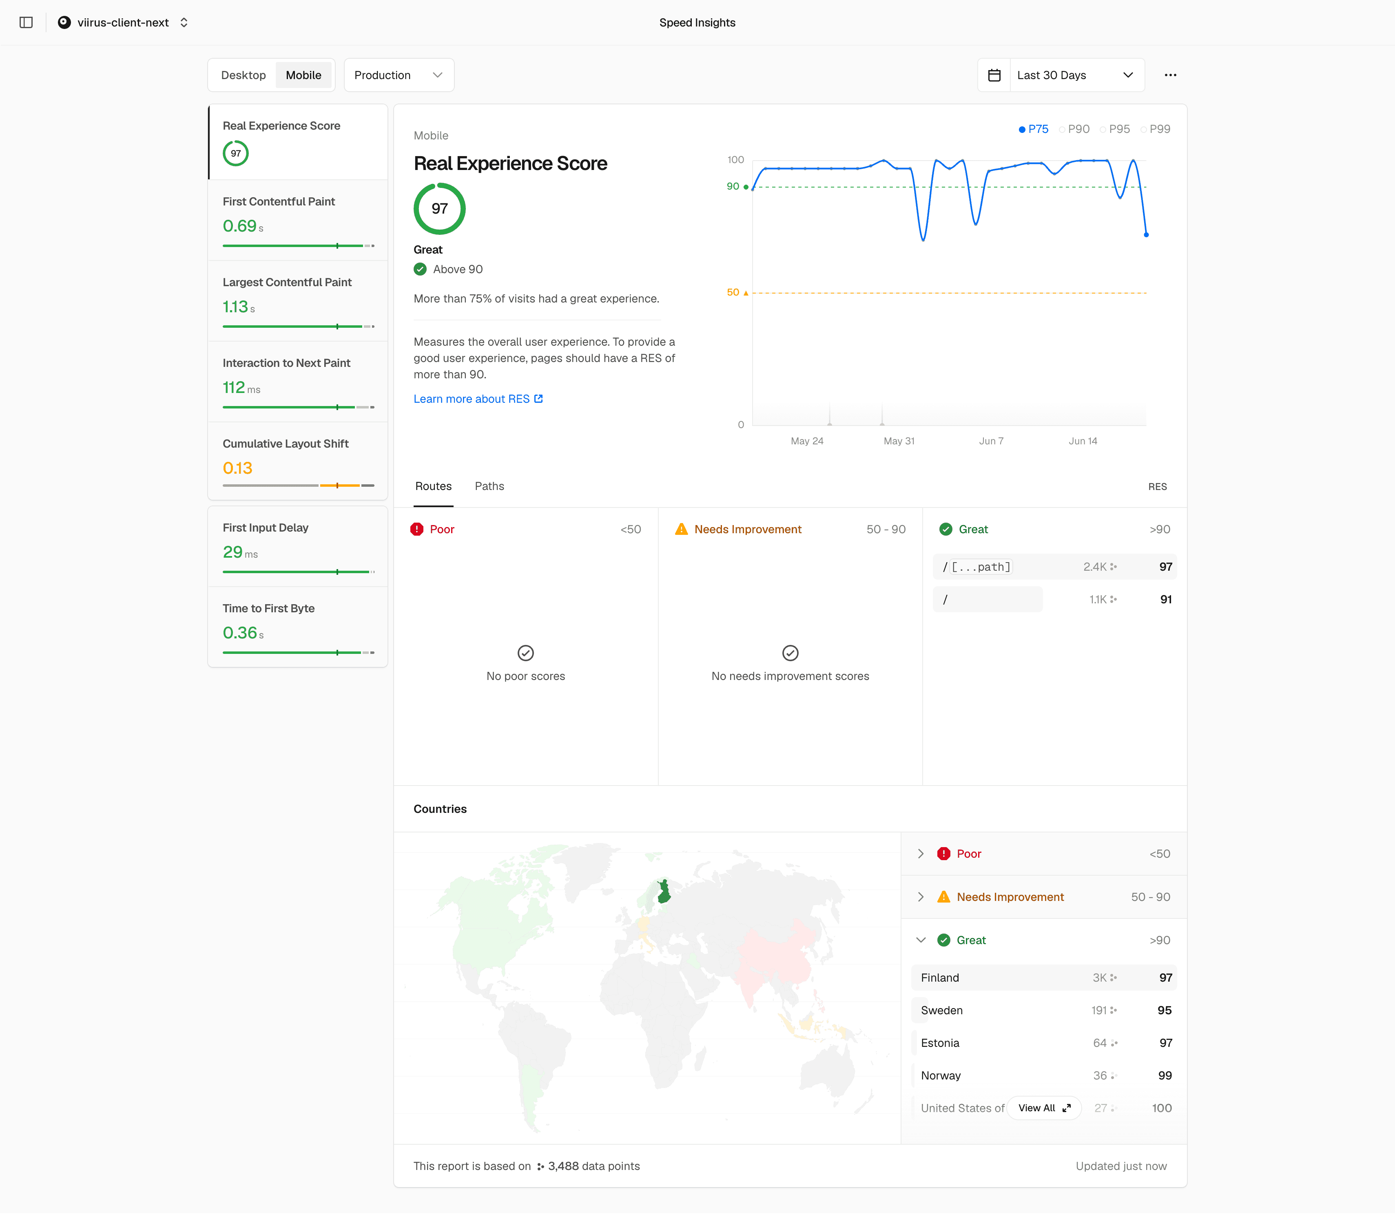This screenshot has width=1395, height=1214.
Task: Click the data points icon beside 1.1K
Action: point(1114,600)
